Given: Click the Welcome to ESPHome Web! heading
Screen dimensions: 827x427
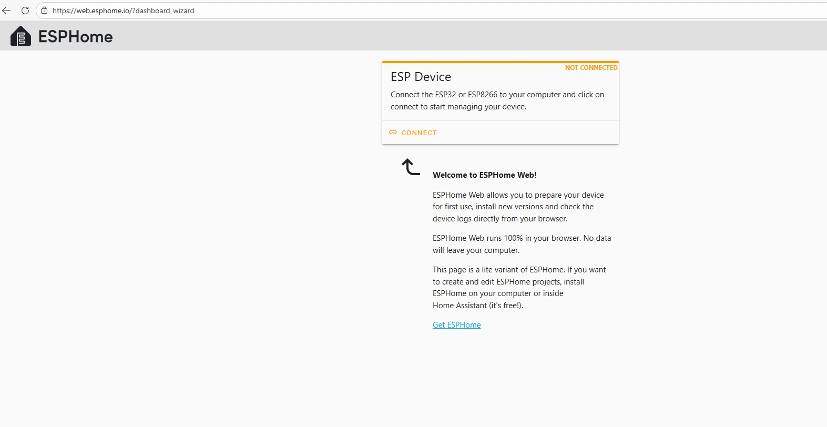Looking at the screenshot, I should click(484, 175).
